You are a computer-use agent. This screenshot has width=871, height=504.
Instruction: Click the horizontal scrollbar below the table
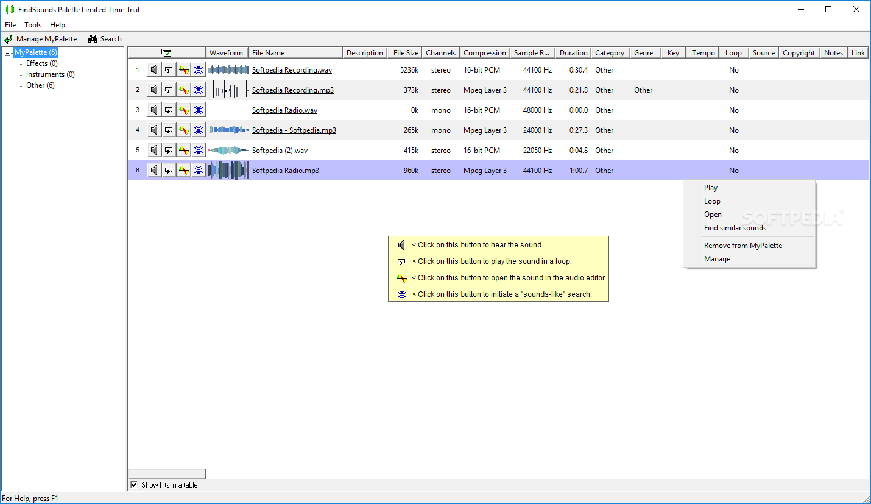167,474
